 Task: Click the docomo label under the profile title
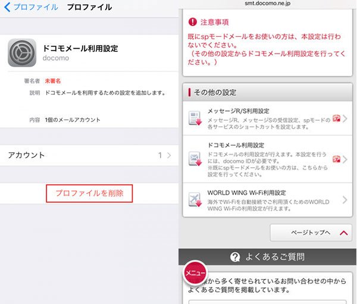[x=56, y=58]
